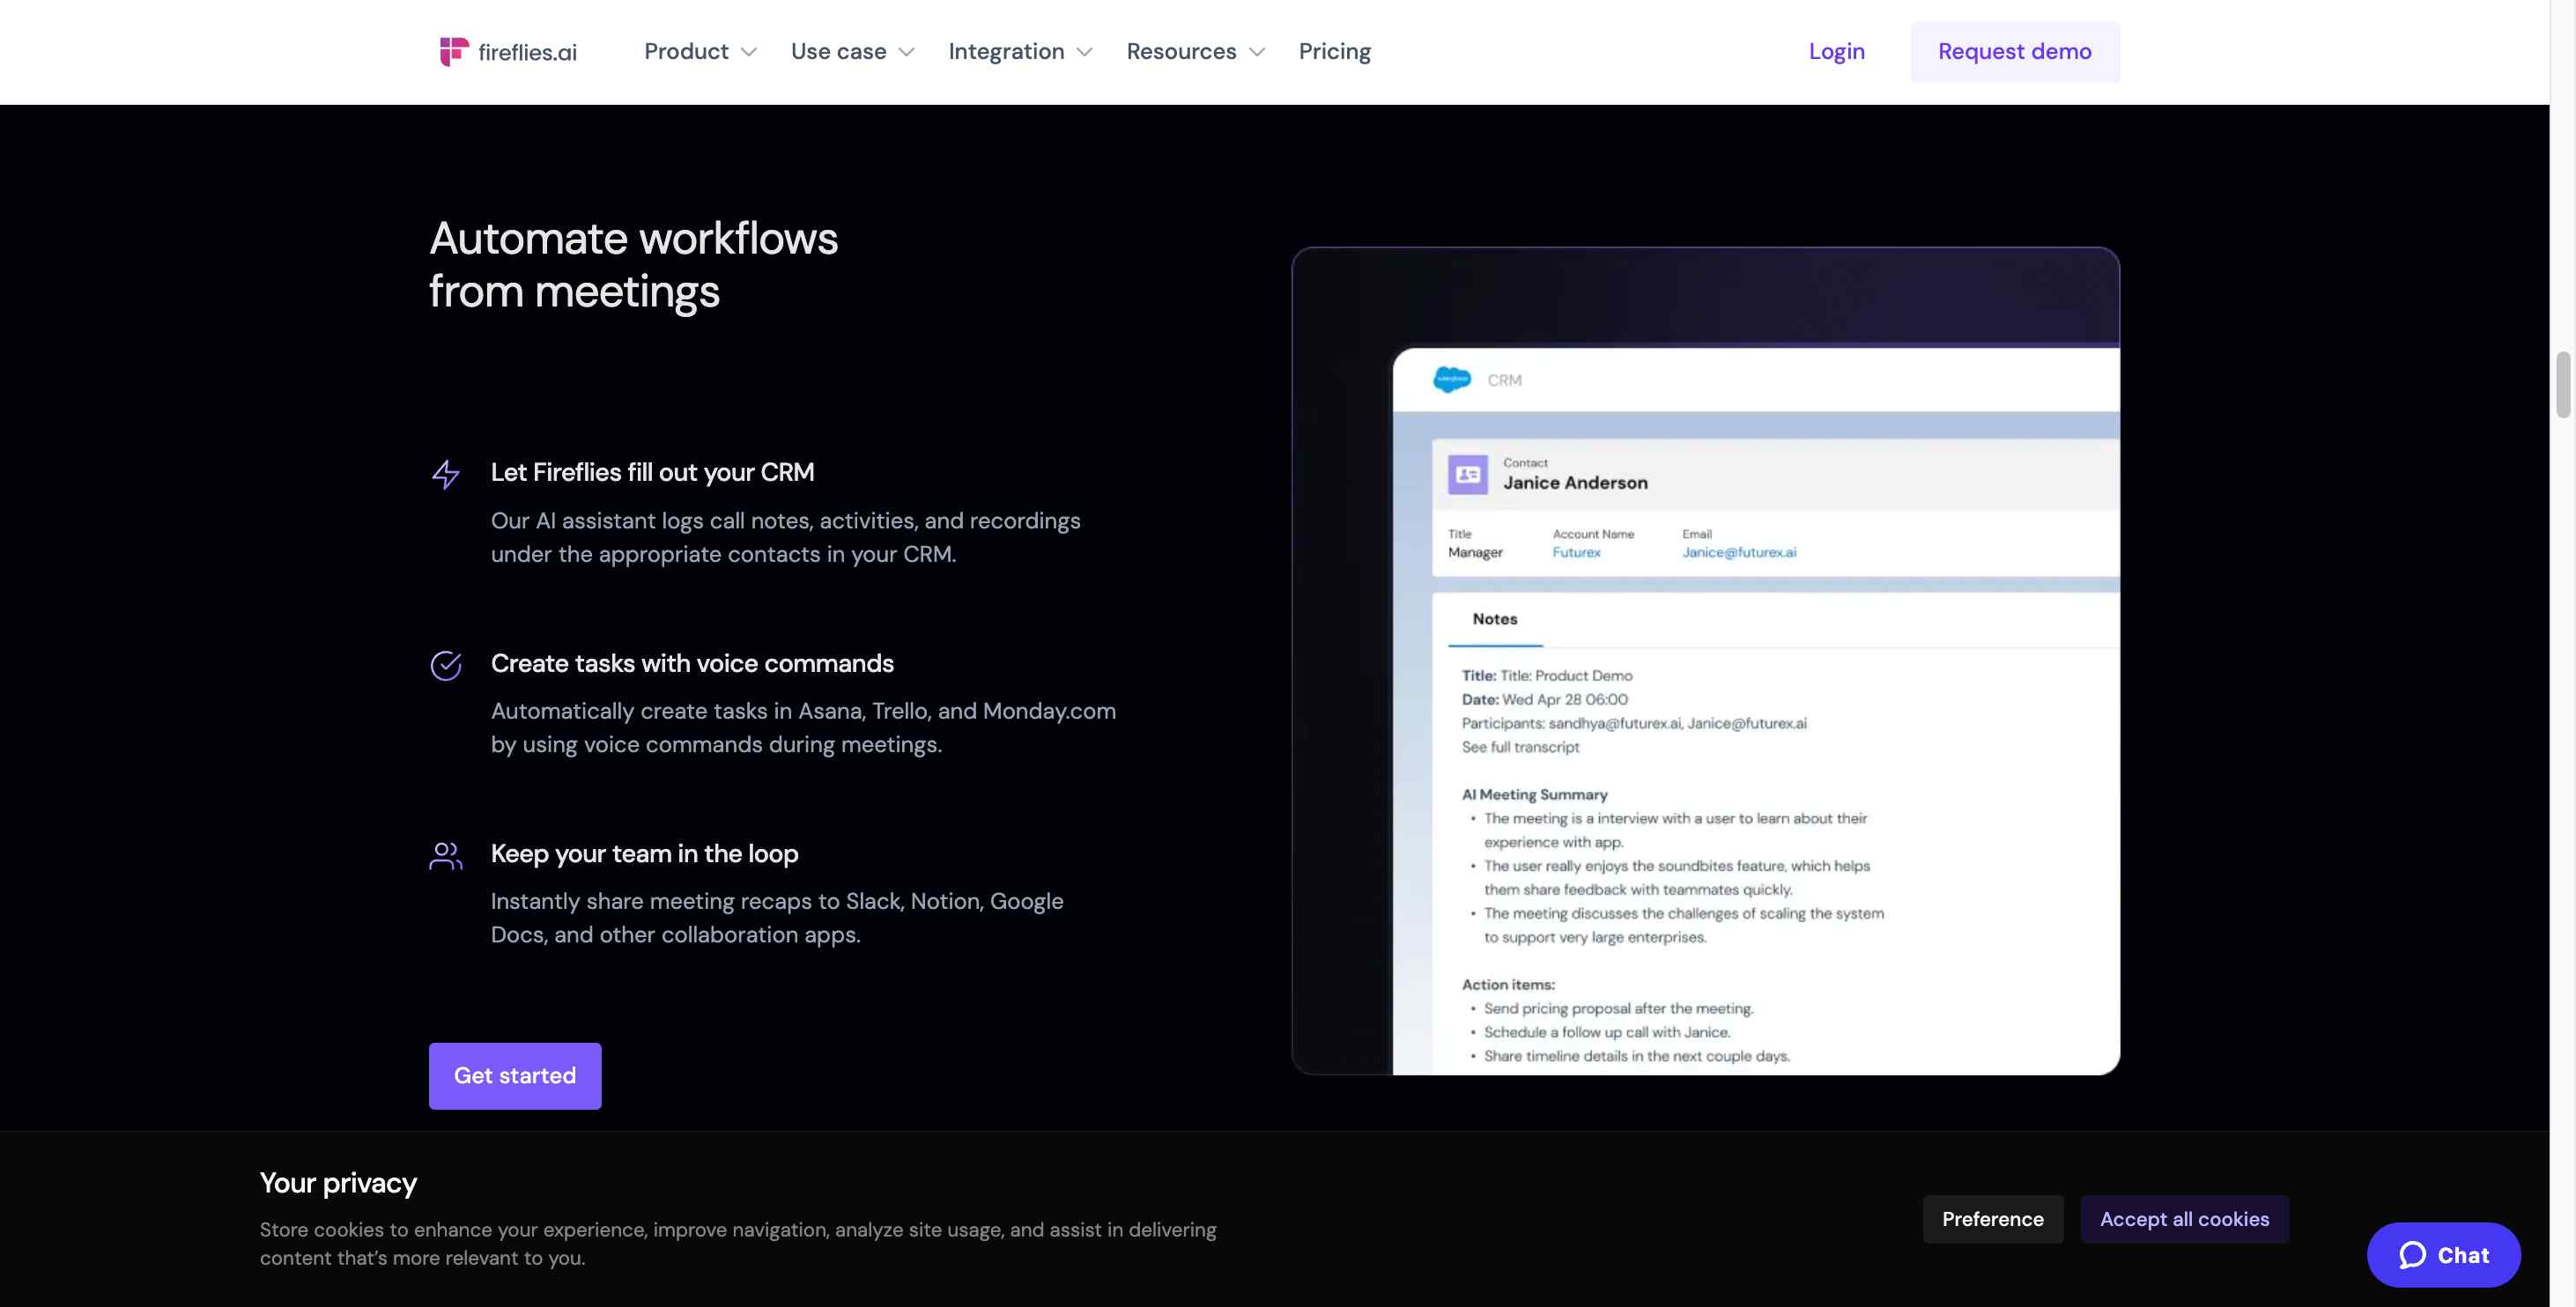2576x1307 pixels.
Task: Click the Request demo button
Action: (x=2015, y=51)
